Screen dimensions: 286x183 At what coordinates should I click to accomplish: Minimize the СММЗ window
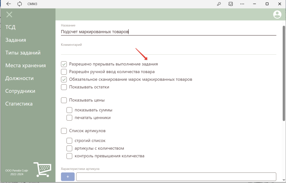tap(255, 4)
